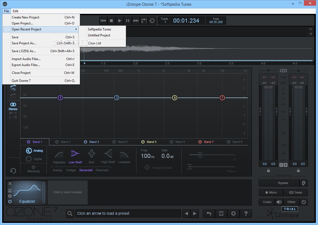Enable Band 6 power toggle
The width and height of the screenshot is (318, 225).
click(x=172, y=142)
